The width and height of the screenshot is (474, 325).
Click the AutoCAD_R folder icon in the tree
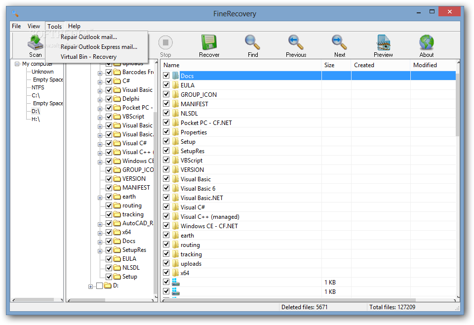117,223
